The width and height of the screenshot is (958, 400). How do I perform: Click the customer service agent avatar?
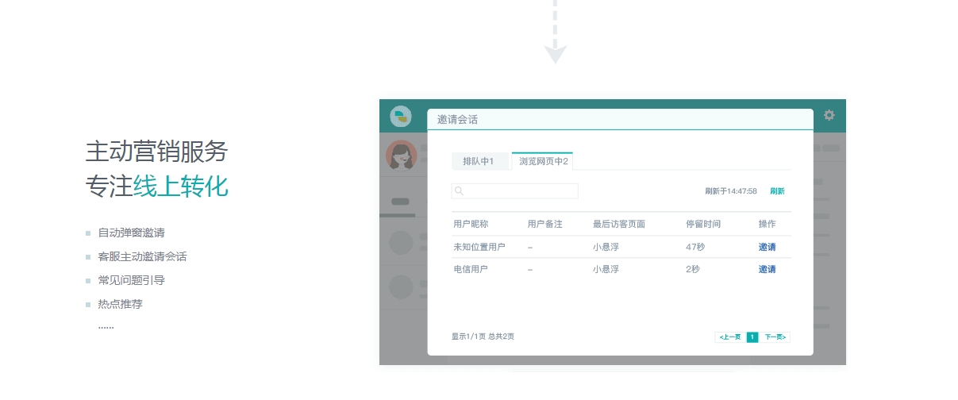[401, 155]
